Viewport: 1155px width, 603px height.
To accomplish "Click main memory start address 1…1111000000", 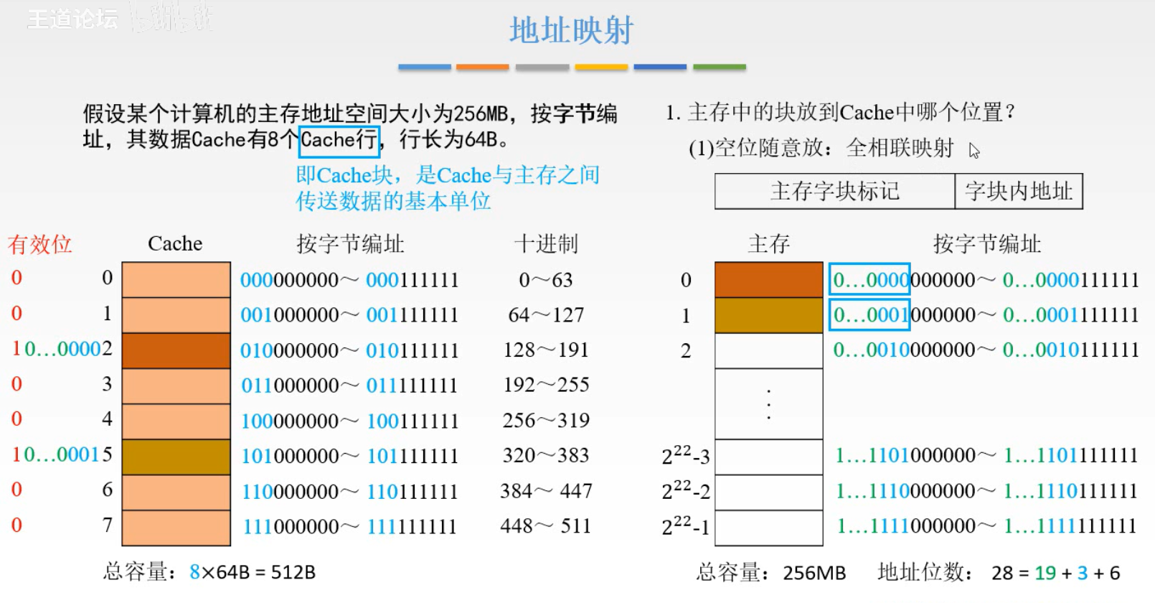I will 906,526.
